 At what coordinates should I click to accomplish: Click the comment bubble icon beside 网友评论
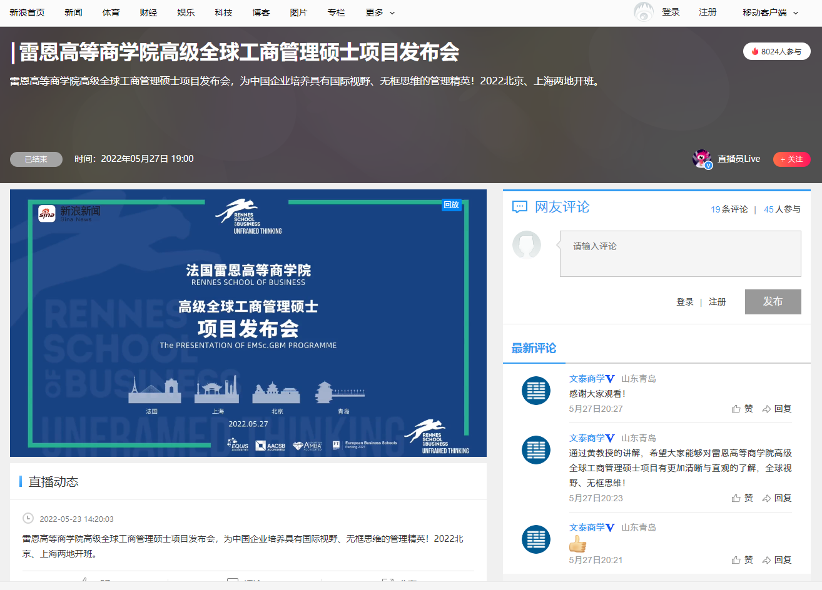tap(520, 207)
